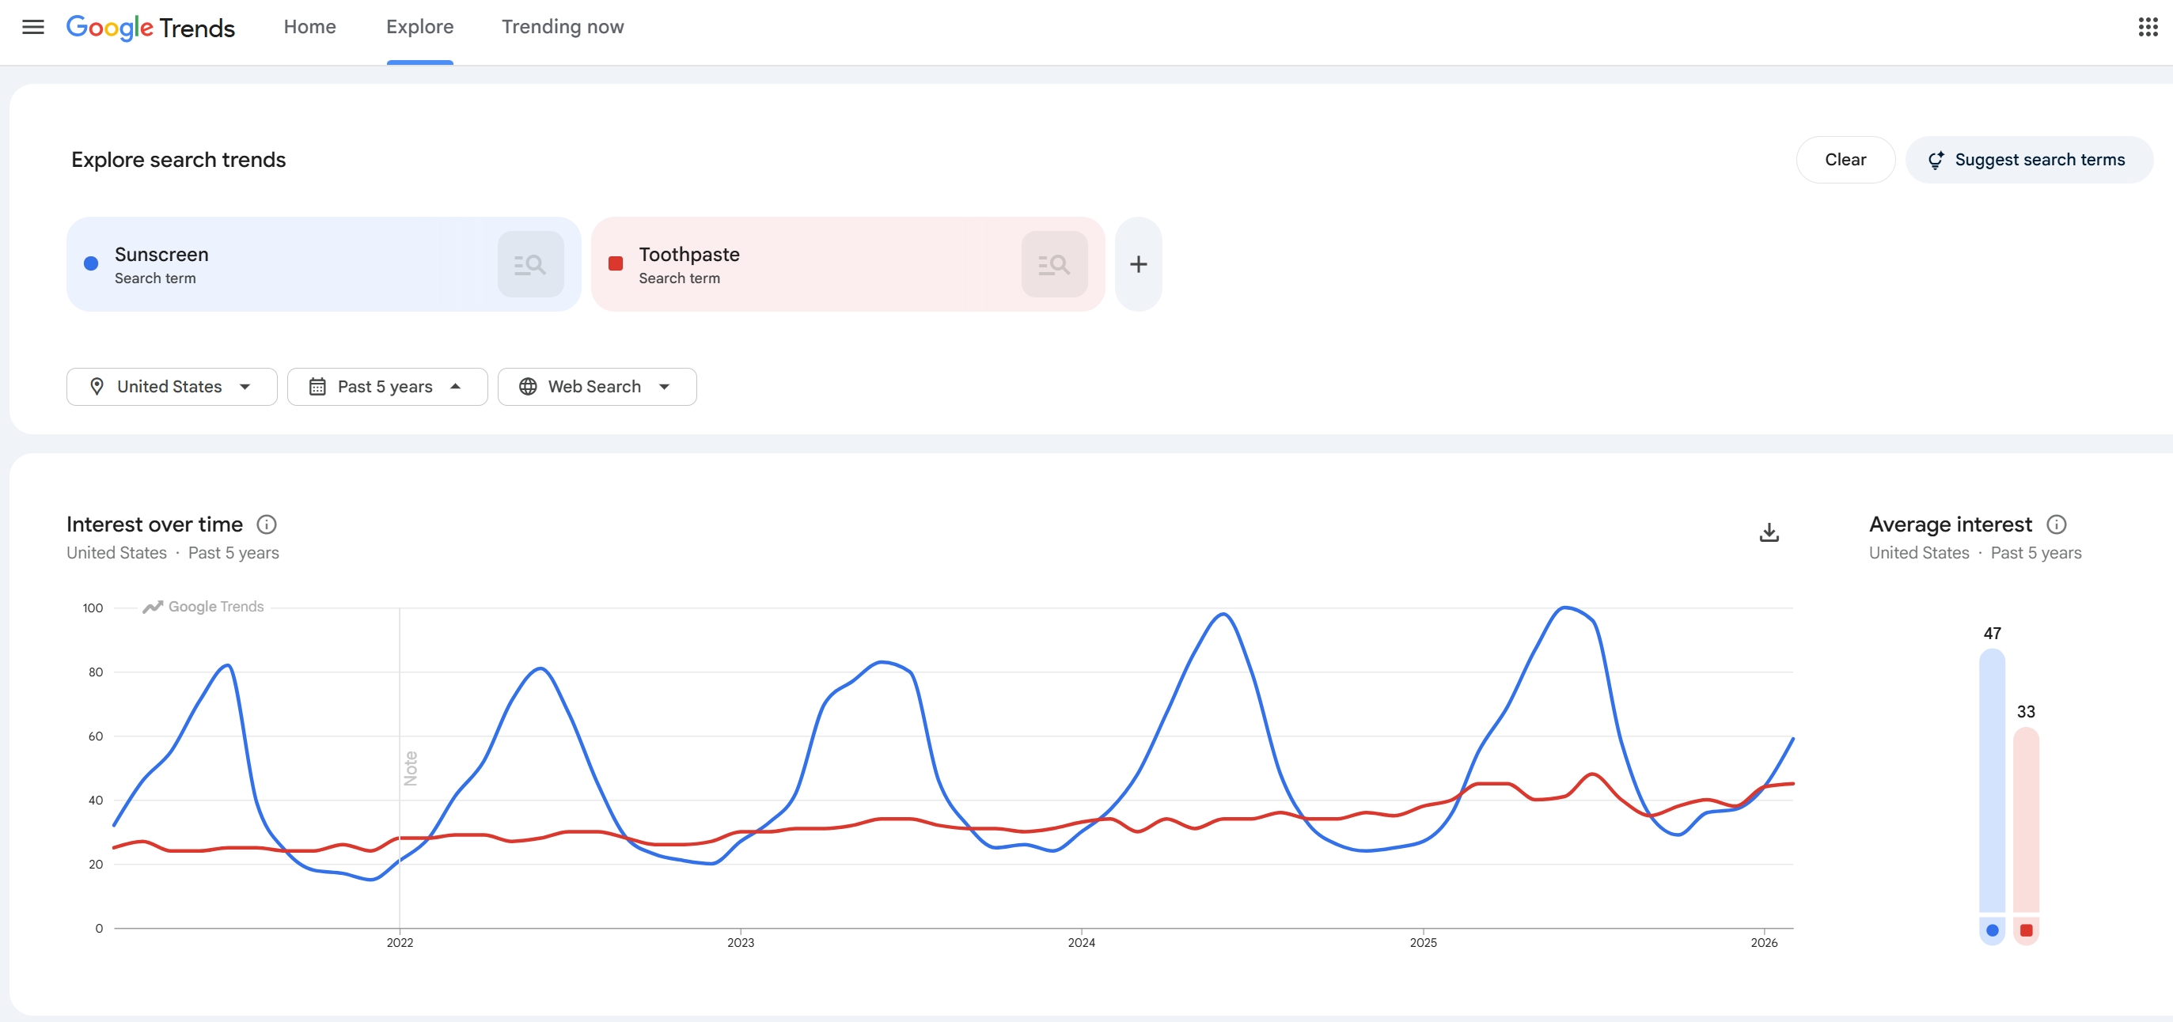Open search options for the Toothpaste term

[1054, 264]
